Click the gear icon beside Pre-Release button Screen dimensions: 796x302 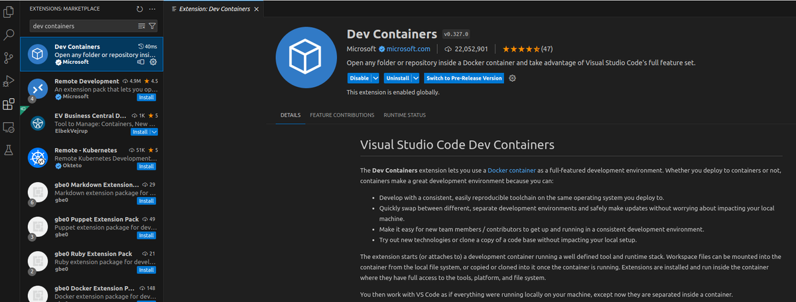[x=512, y=78]
